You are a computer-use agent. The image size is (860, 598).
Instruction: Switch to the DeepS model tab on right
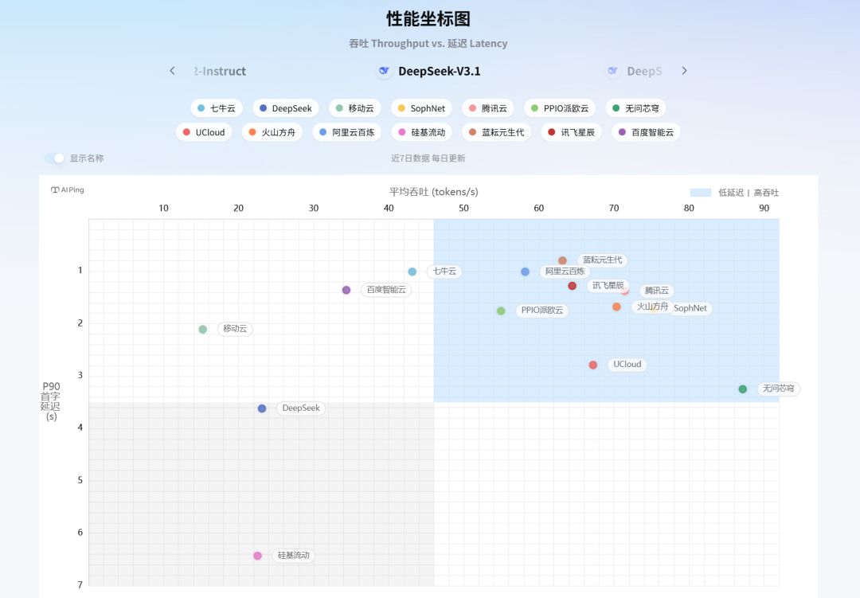635,71
